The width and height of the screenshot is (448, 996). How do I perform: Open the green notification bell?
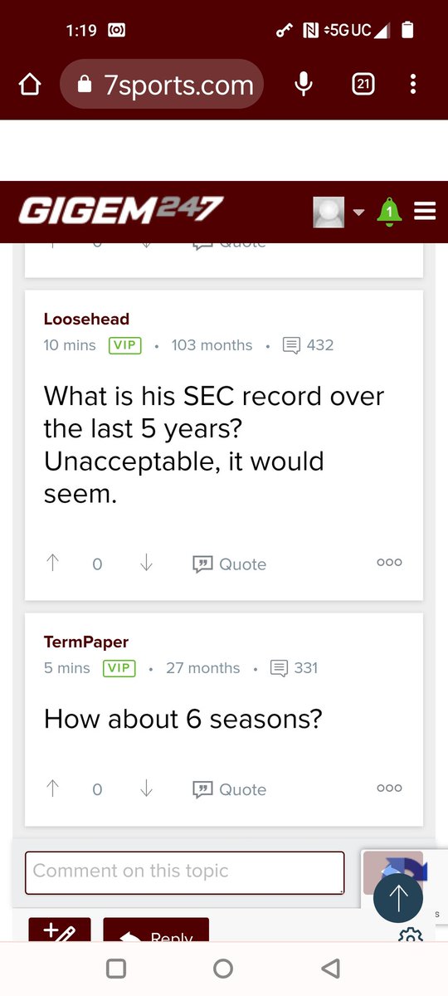389,212
